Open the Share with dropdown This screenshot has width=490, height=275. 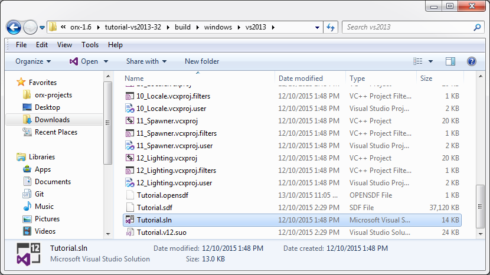(x=146, y=61)
